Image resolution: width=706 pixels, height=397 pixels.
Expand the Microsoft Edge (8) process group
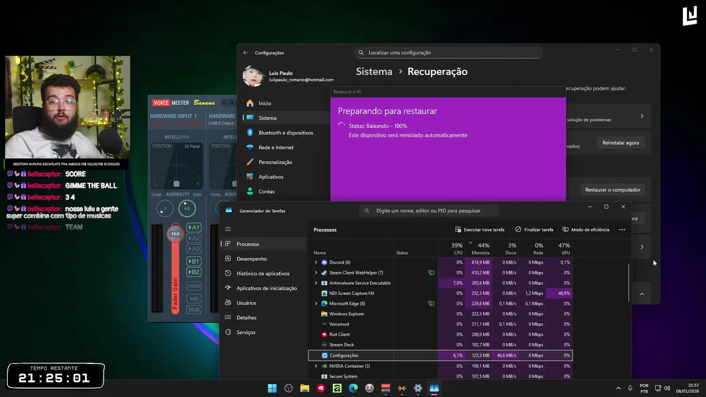coord(316,303)
